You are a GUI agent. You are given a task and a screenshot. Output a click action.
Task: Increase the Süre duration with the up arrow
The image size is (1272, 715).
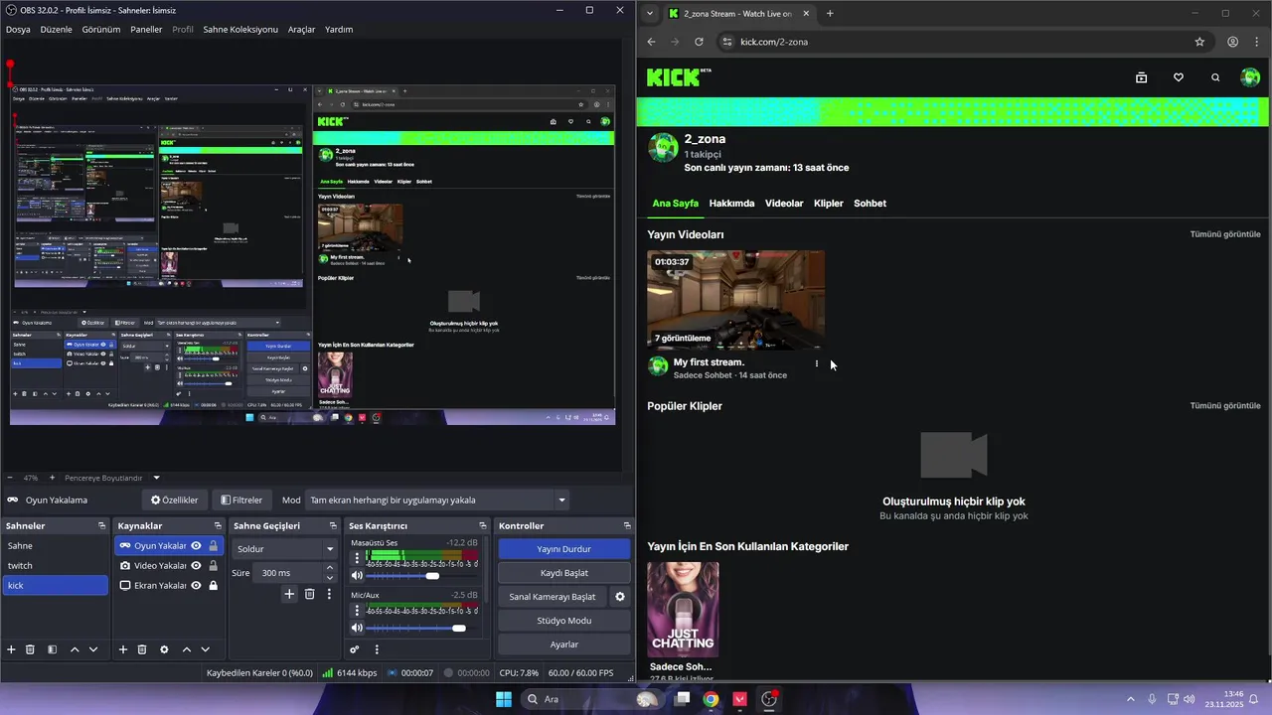[330, 568]
